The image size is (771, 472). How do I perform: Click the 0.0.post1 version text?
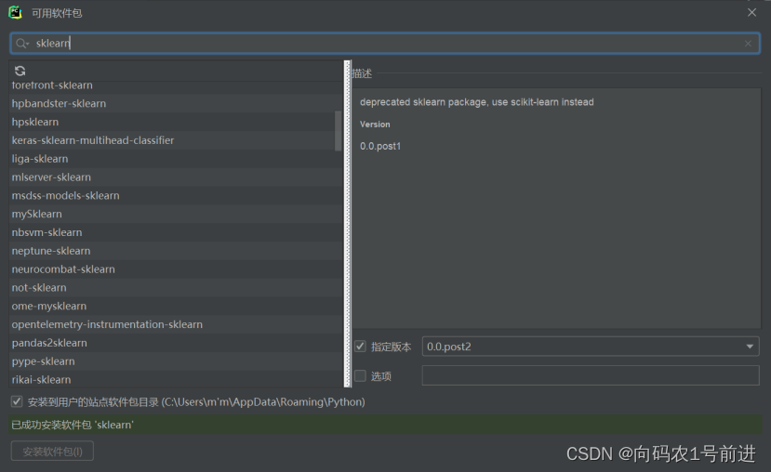click(x=380, y=147)
